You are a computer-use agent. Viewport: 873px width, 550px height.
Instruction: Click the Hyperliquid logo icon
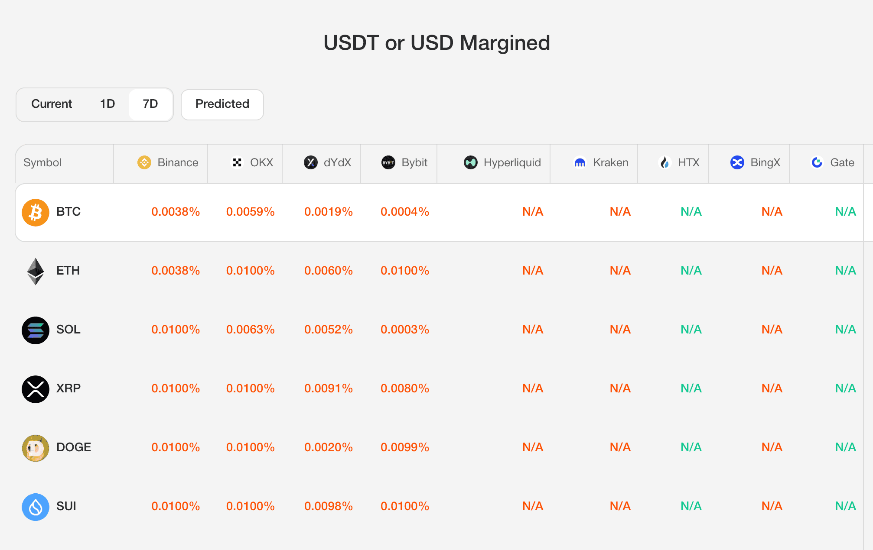(x=471, y=162)
